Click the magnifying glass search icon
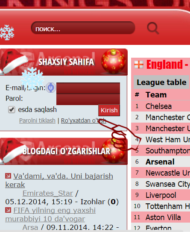Image resolution: width=190 pixels, height=232 pixels. 153,28
